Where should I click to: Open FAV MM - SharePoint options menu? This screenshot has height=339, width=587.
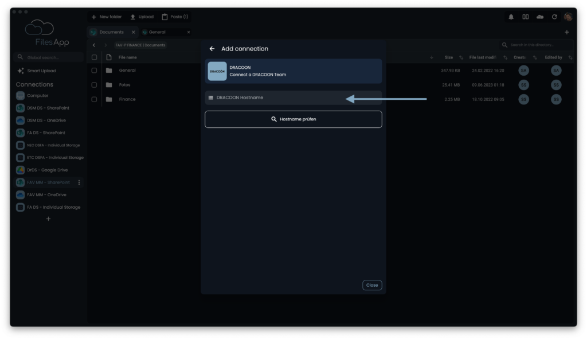[x=79, y=182]
